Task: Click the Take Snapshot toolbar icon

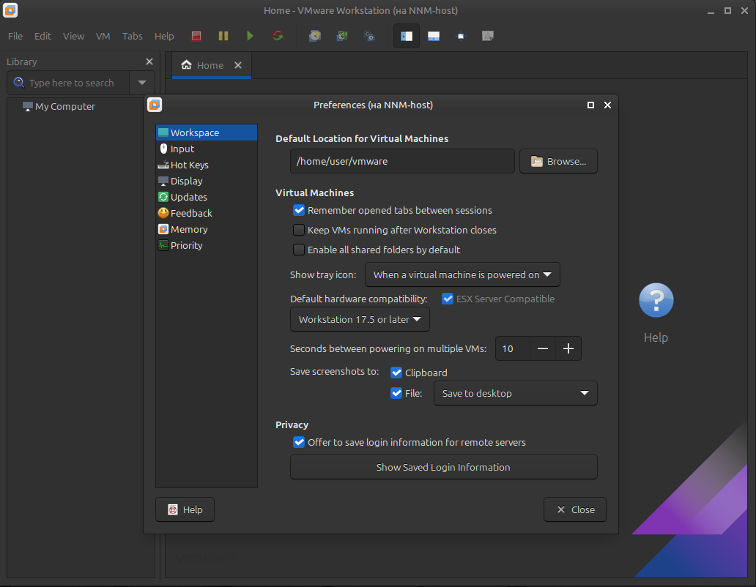Action: click(x=315, y=36)
